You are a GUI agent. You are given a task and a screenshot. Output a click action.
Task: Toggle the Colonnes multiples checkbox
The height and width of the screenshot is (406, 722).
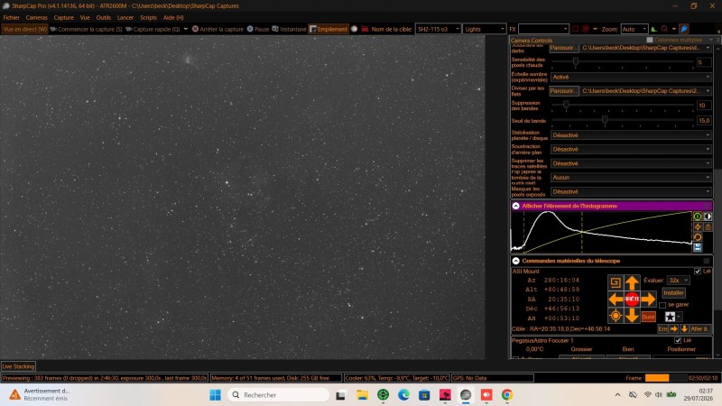coord(649,40)
